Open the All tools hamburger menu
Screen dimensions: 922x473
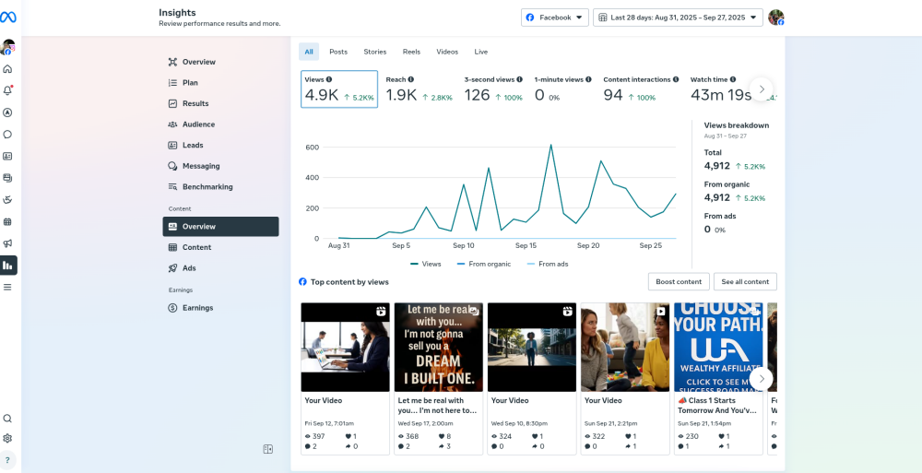point(8,287)
